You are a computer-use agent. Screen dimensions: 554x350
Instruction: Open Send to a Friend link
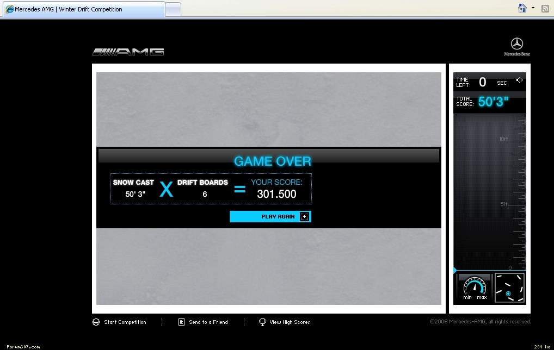(208, 322)
